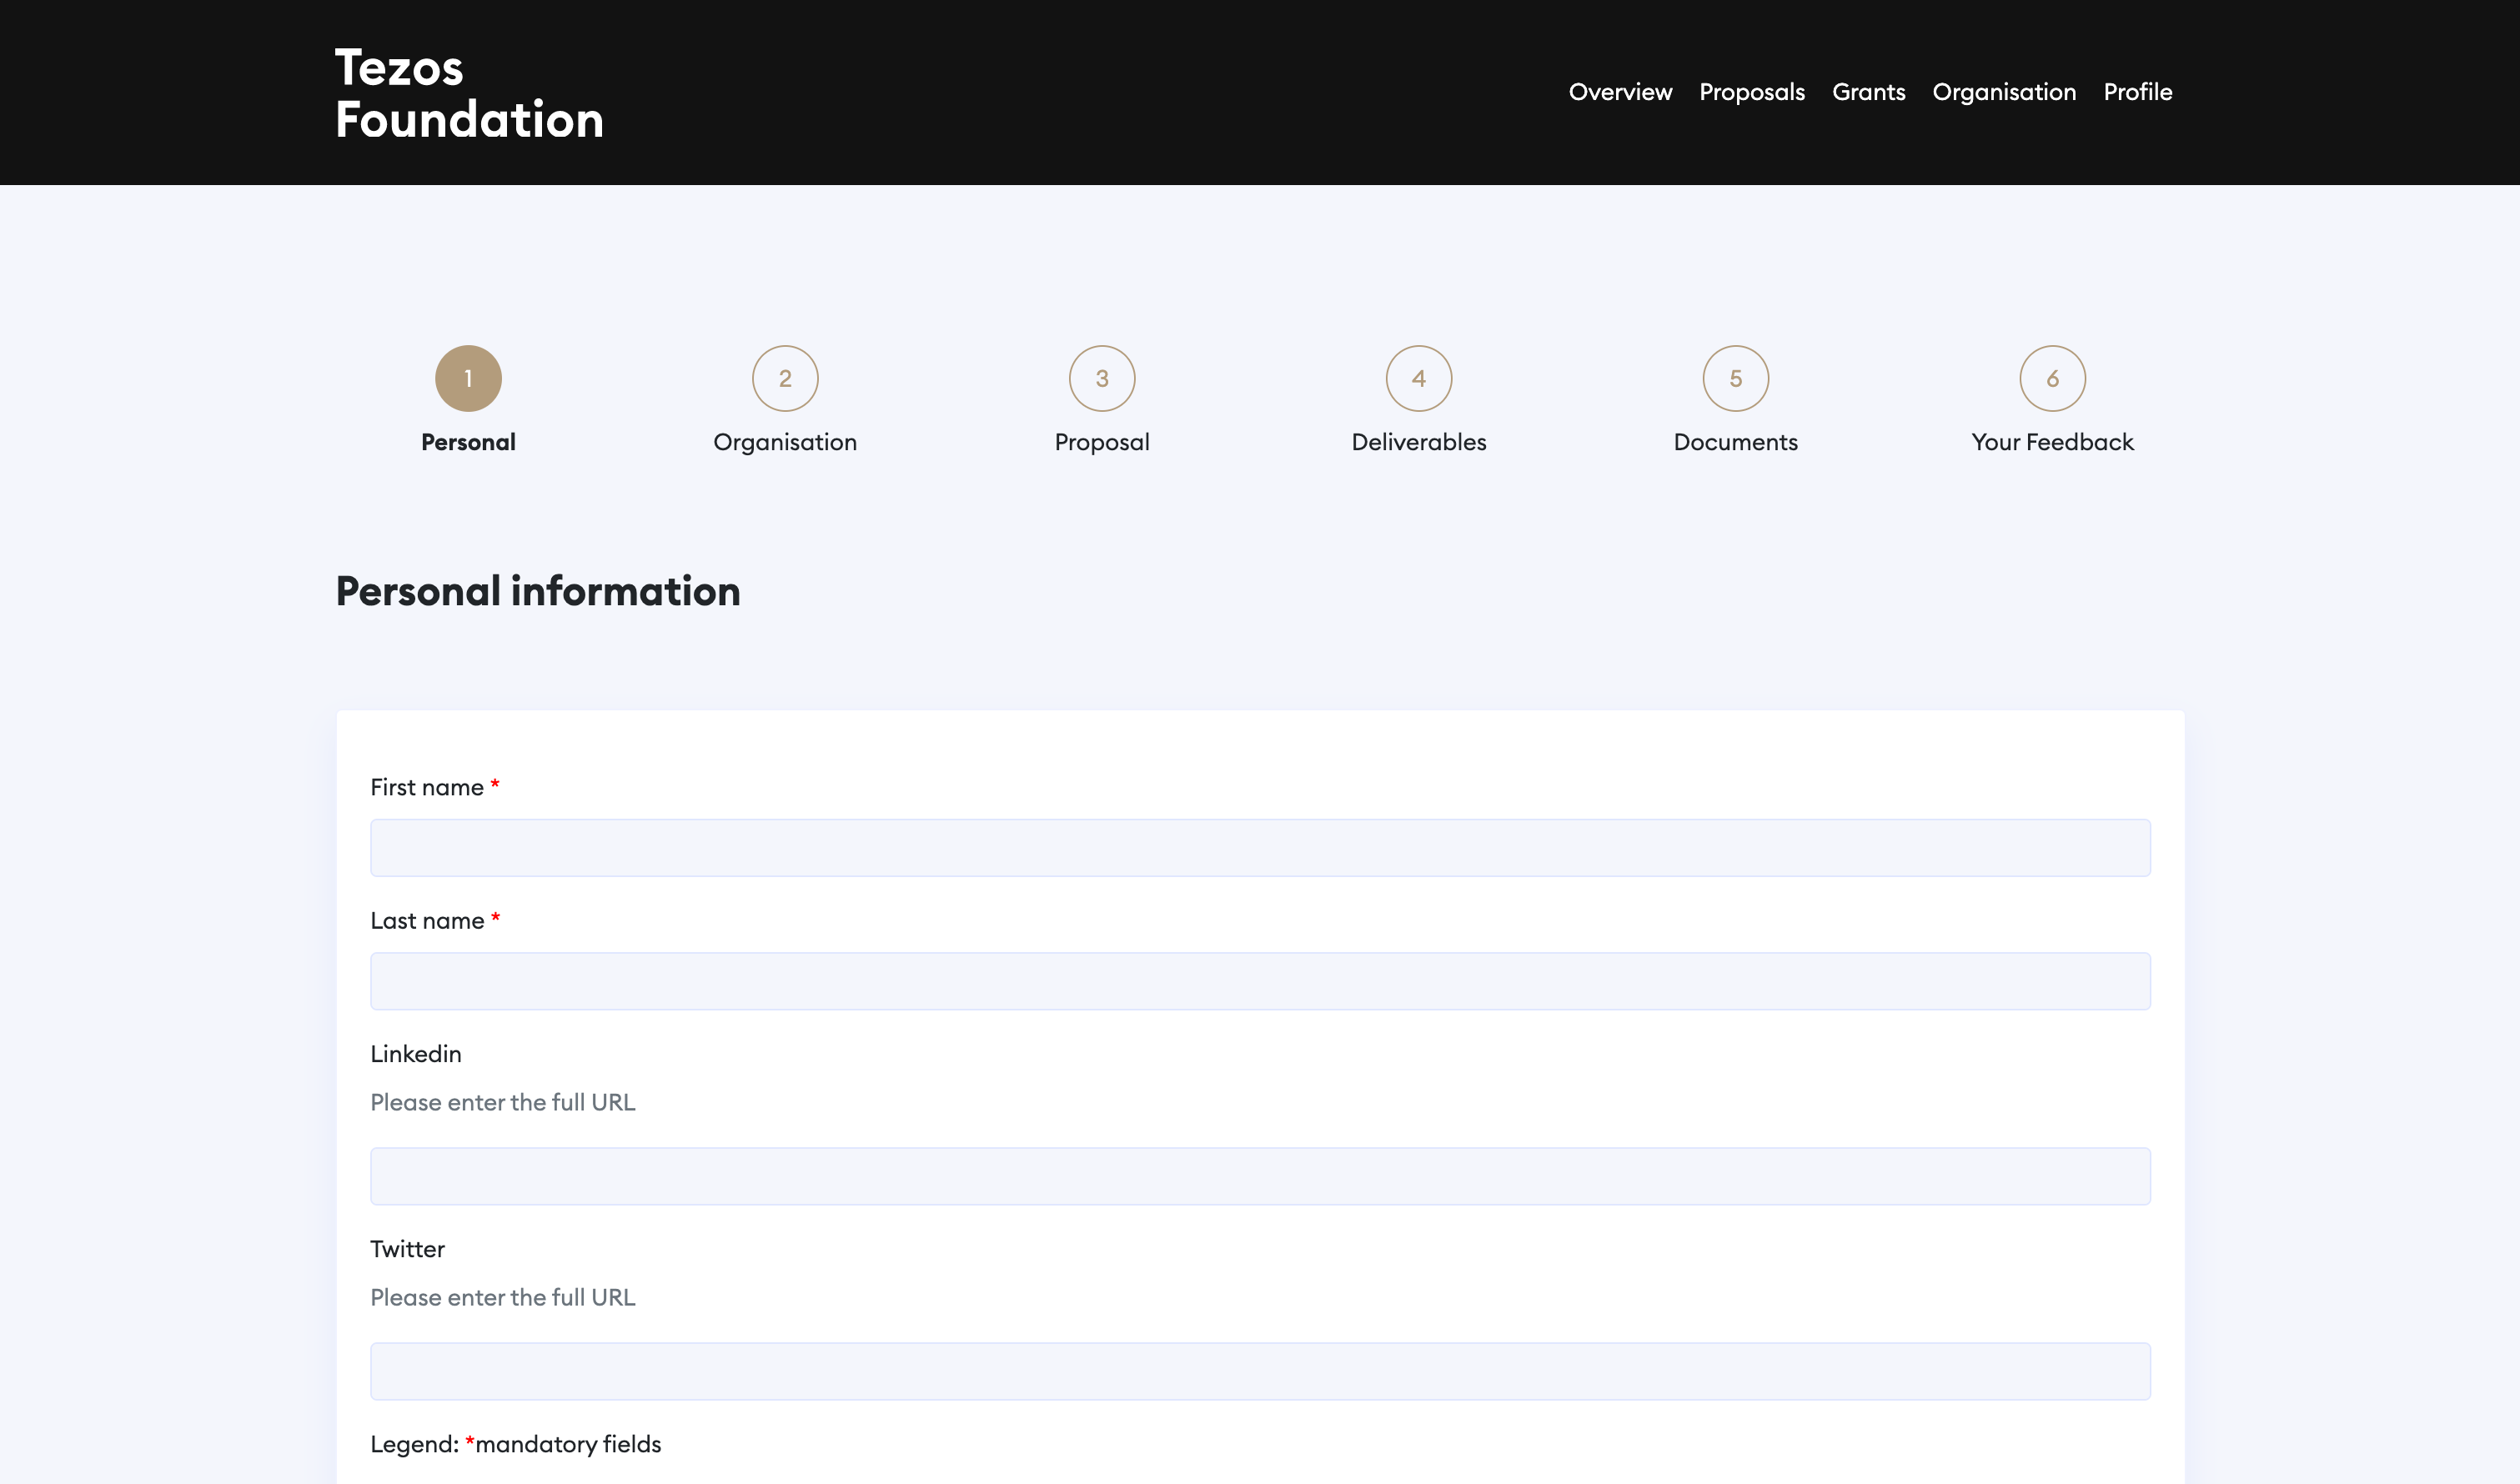
Task: Go to step 3 Proposal circle
Action: [x=1102, y=378]
